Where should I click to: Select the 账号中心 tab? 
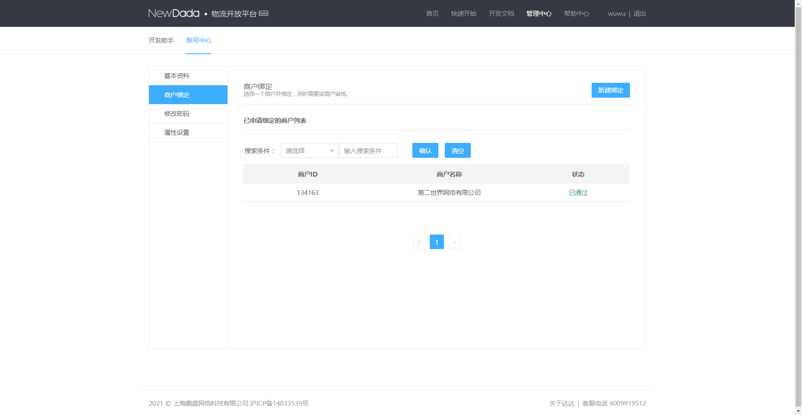(x=198, y=41)
